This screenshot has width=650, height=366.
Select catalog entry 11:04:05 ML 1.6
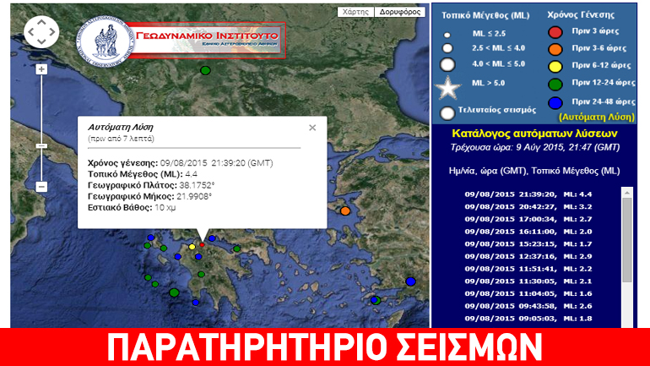pos(528,294)
